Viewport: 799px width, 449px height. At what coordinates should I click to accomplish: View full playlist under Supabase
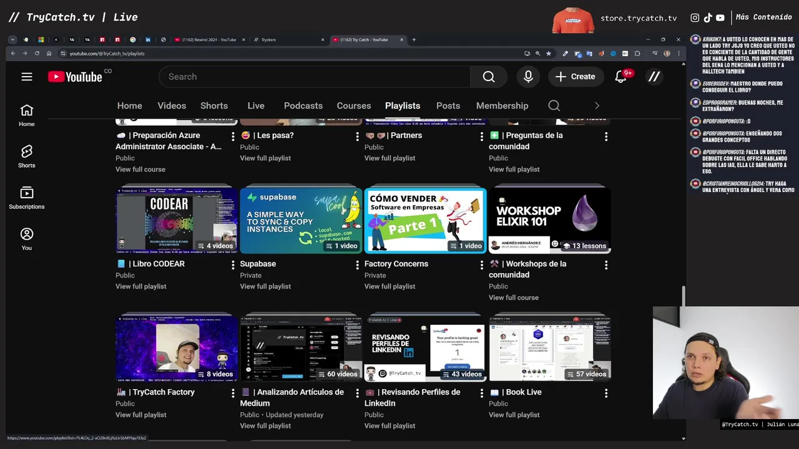pos(265,286)
